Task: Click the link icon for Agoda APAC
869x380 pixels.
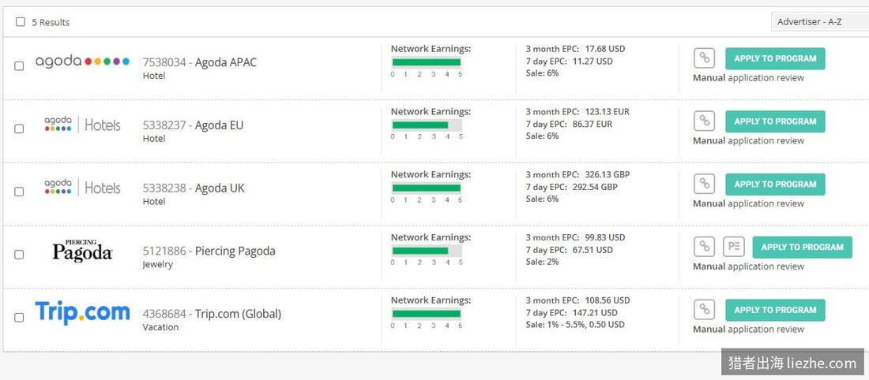Action: (704, 58)
